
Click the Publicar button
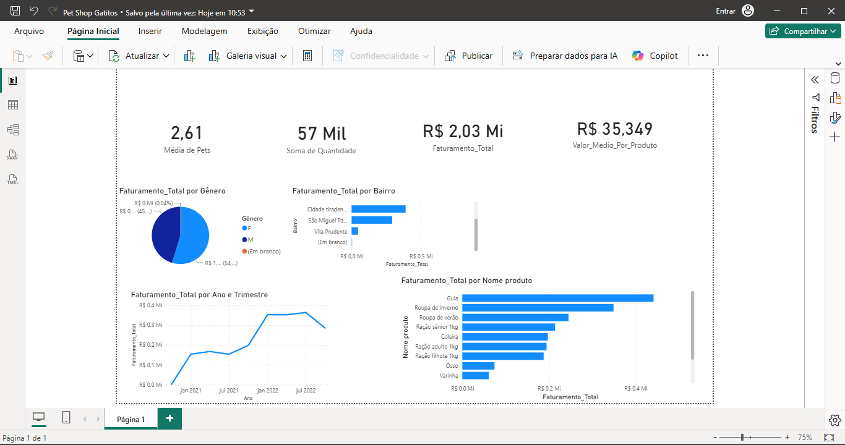pos(469,56)
